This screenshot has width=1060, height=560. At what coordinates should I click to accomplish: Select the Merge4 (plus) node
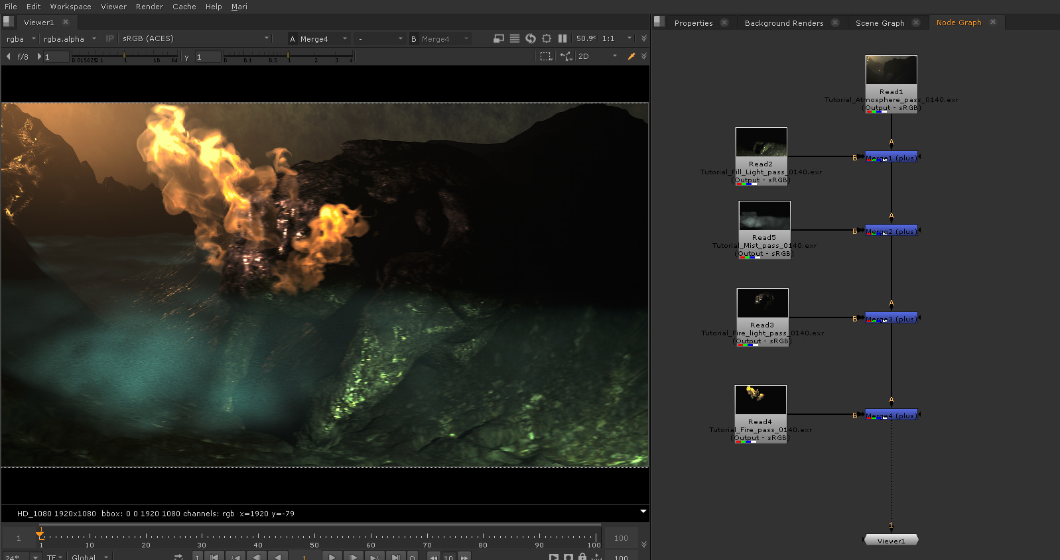pyautogui.click(x=891, y=416)
